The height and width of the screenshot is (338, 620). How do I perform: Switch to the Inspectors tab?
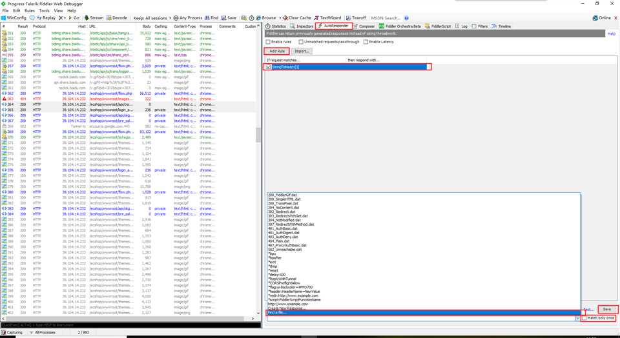302,26
